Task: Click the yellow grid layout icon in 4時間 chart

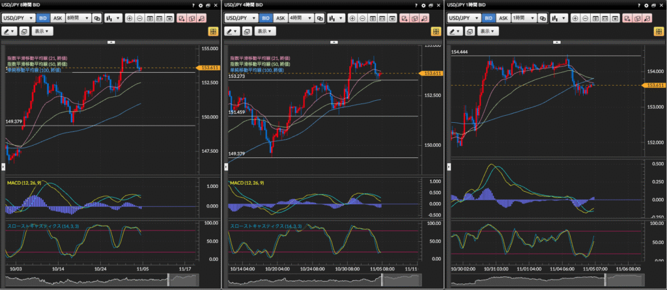Action: (436, 31)
